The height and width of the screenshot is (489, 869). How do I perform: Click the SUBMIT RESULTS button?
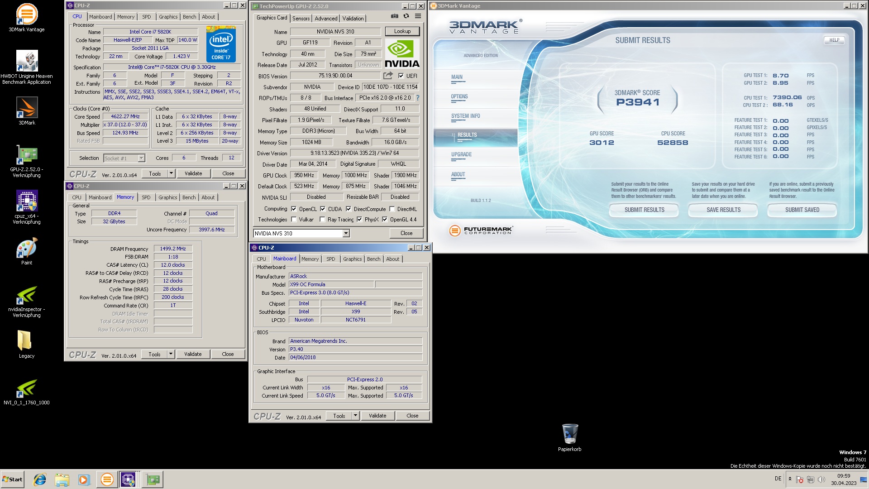[644, 210]
